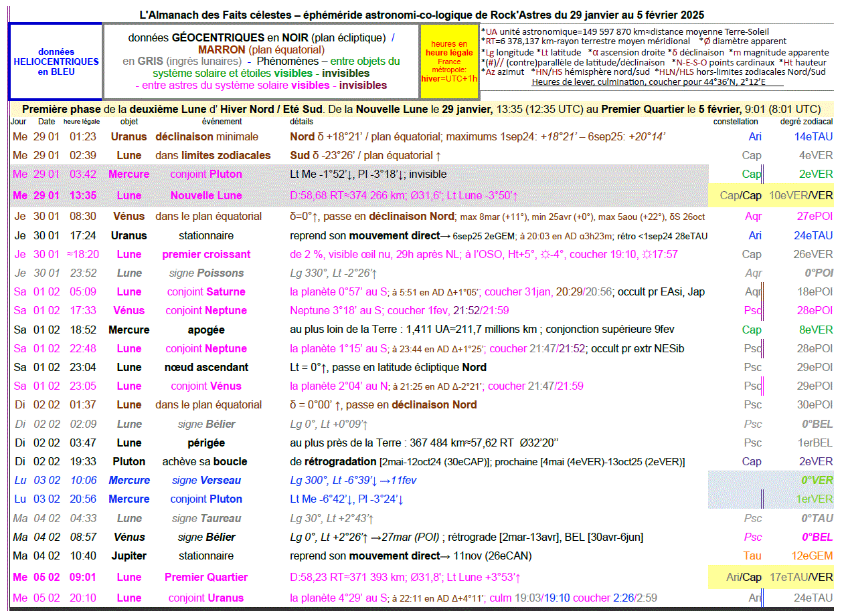Screen dimensions: 844x611
Task: Click '14eTAU' zodiac degree in first row
Action: click(814, 136)
